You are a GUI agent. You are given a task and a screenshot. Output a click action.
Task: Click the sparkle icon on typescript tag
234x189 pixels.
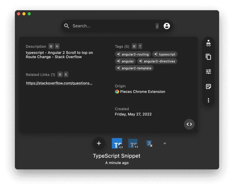pos(156,54)
